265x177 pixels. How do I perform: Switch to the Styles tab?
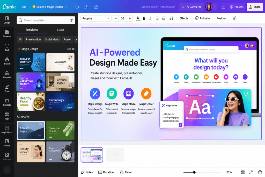tap(61, 30)
